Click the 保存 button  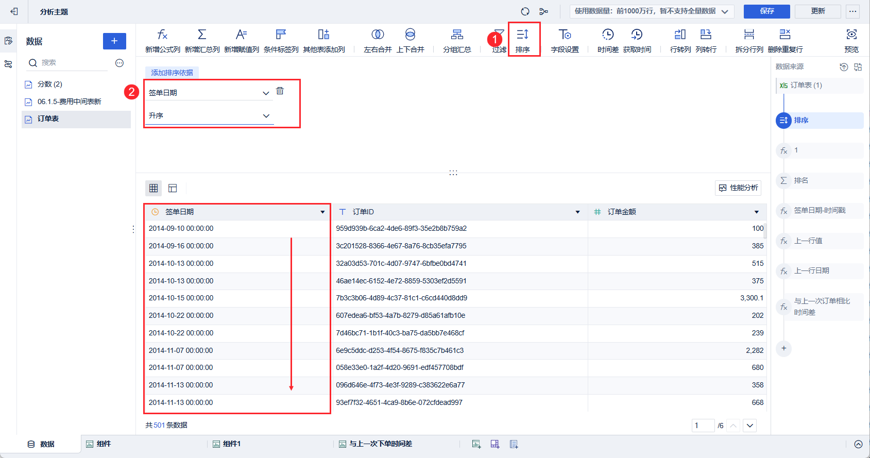[766, 11]
